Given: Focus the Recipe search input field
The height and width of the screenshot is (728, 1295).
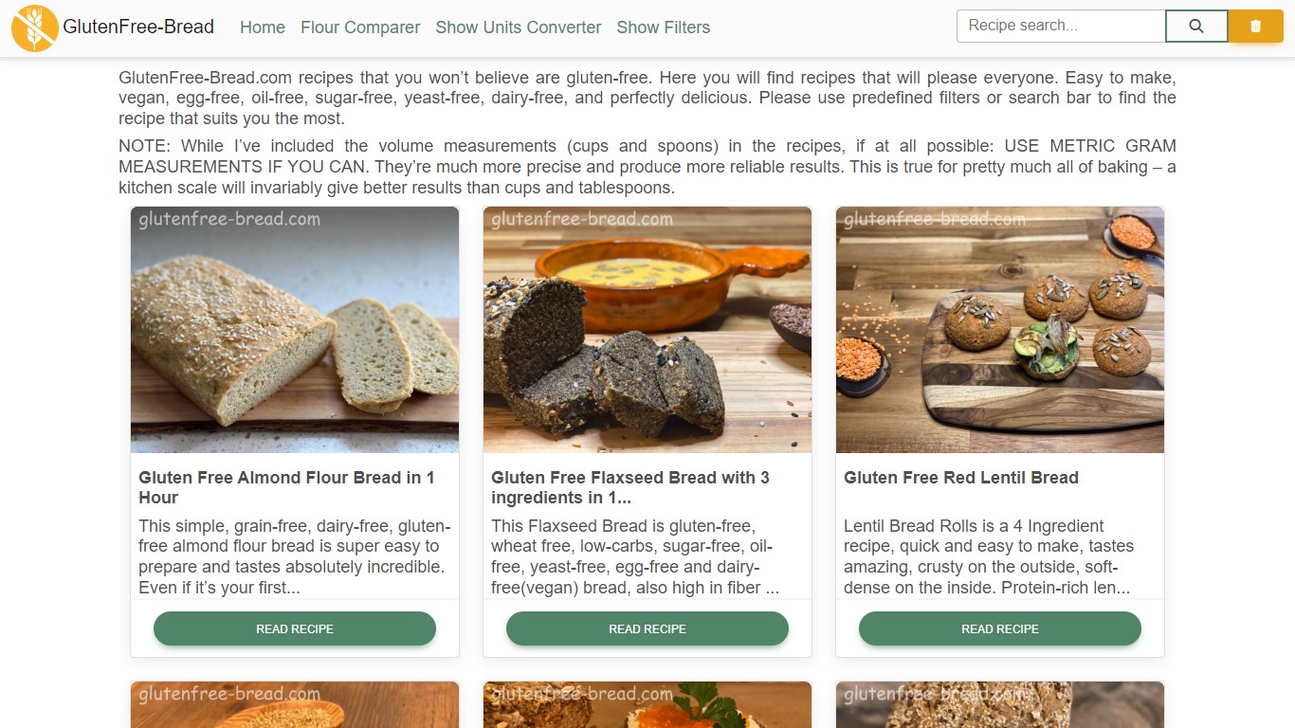Looking at the screenshot, I should click(x=1061, y=27).
